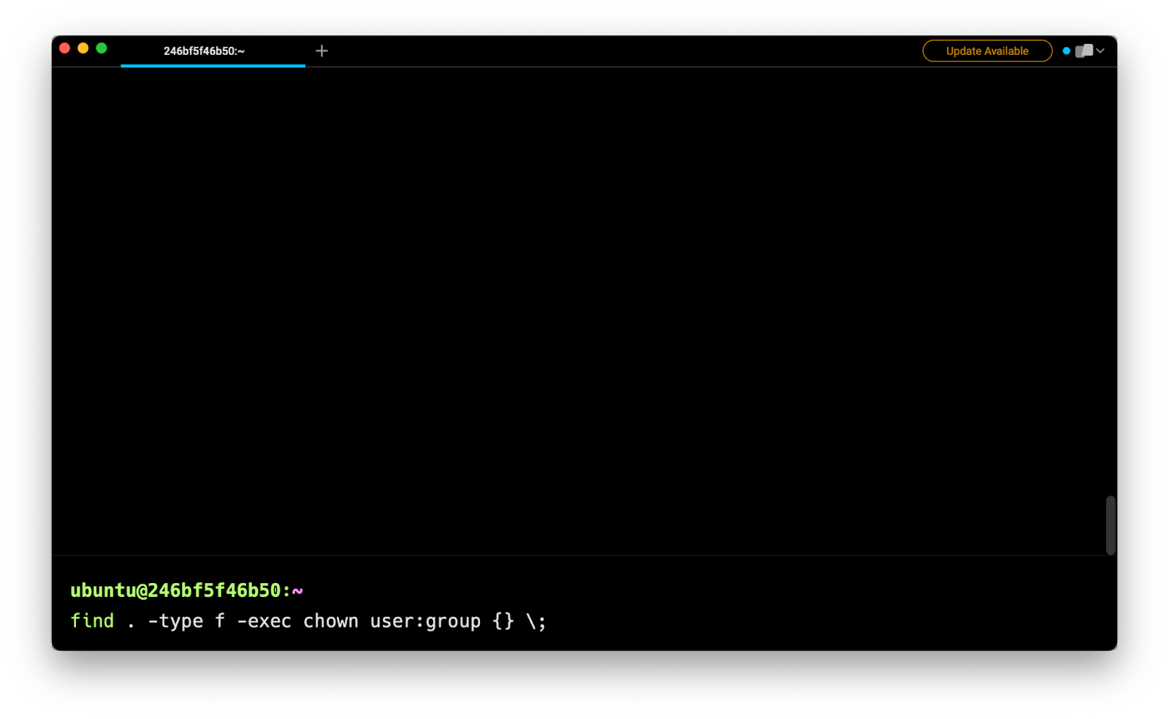Click the ubuntu@246bf5f46b50 prompt text
Viewport: 1169px width, 719px height.
[175, 590]
